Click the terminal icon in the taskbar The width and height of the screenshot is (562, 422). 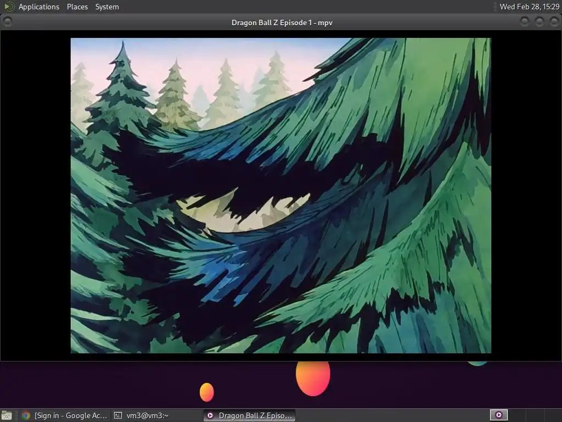pyautogui.click(x=118, y=415)
